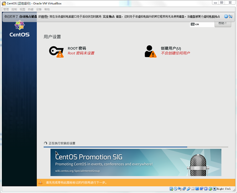Click the keyboard capture arrow icon

(214, 188)
